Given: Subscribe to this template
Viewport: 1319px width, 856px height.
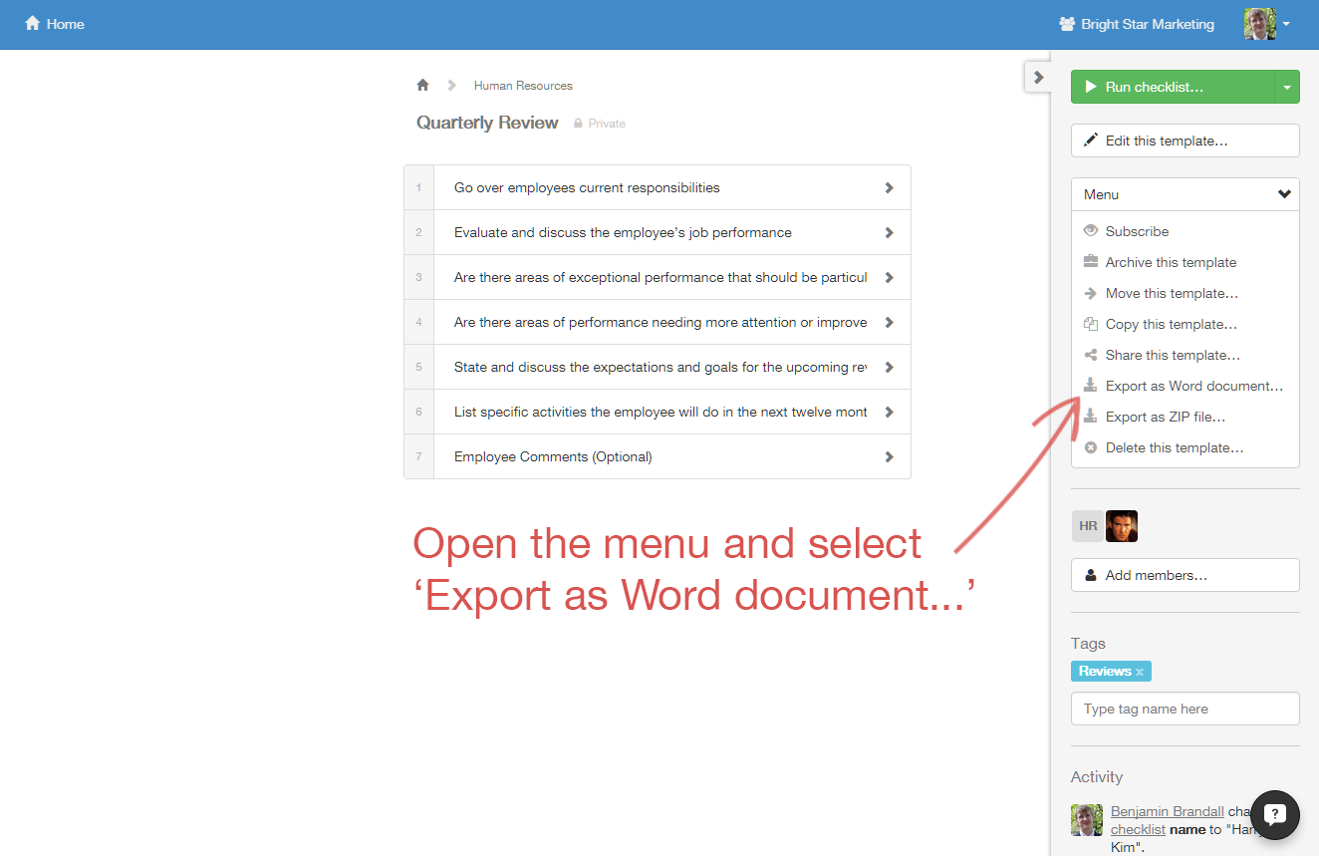Looking at the screenshot, I should click(1137, 231).
